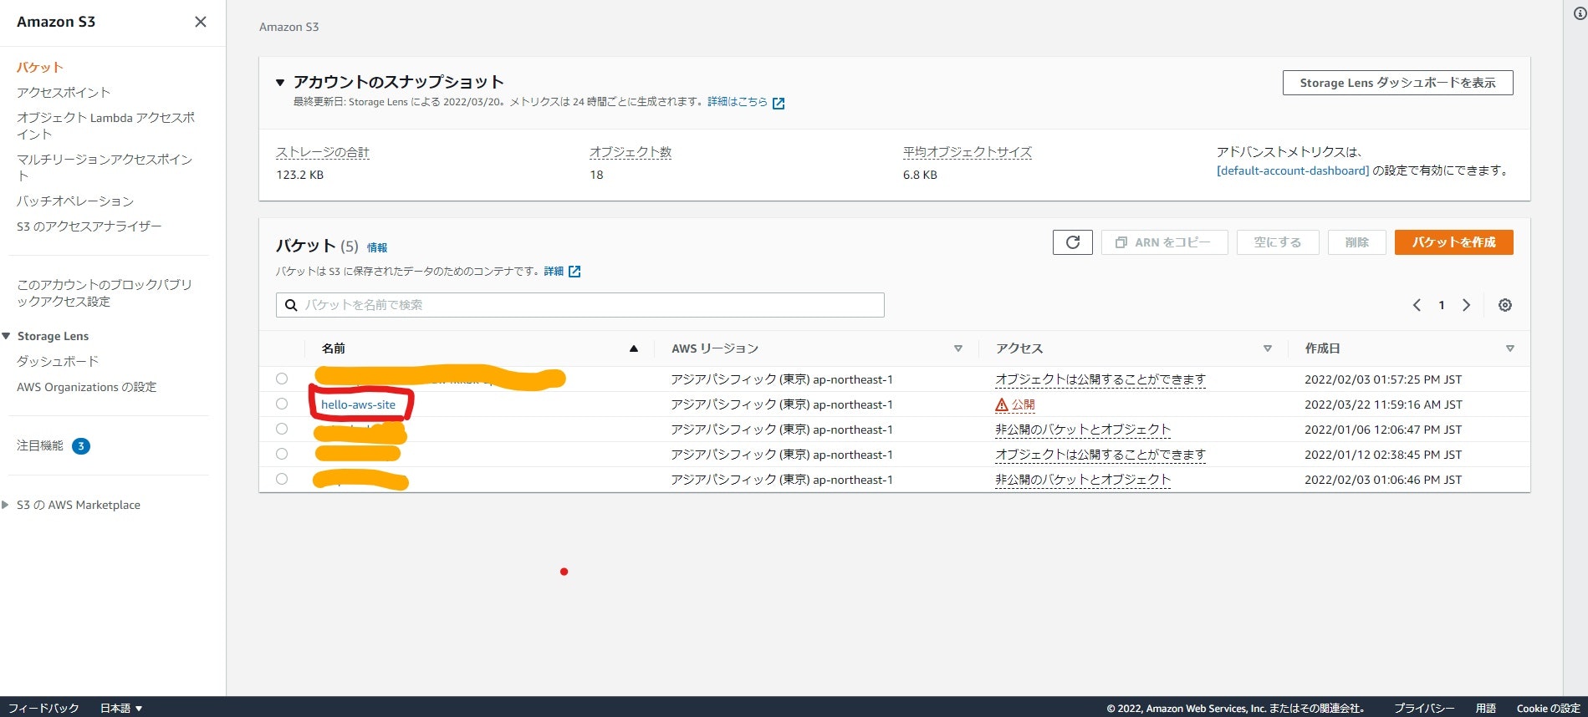Click the info icon at top right corner

coord(1580,13)
